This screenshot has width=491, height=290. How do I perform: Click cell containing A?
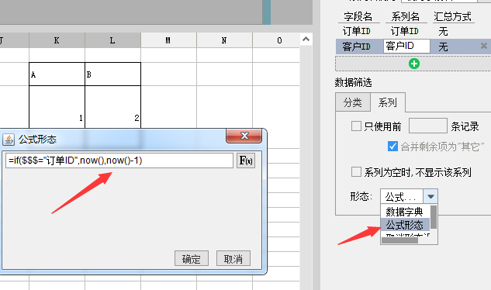(57, 74)
